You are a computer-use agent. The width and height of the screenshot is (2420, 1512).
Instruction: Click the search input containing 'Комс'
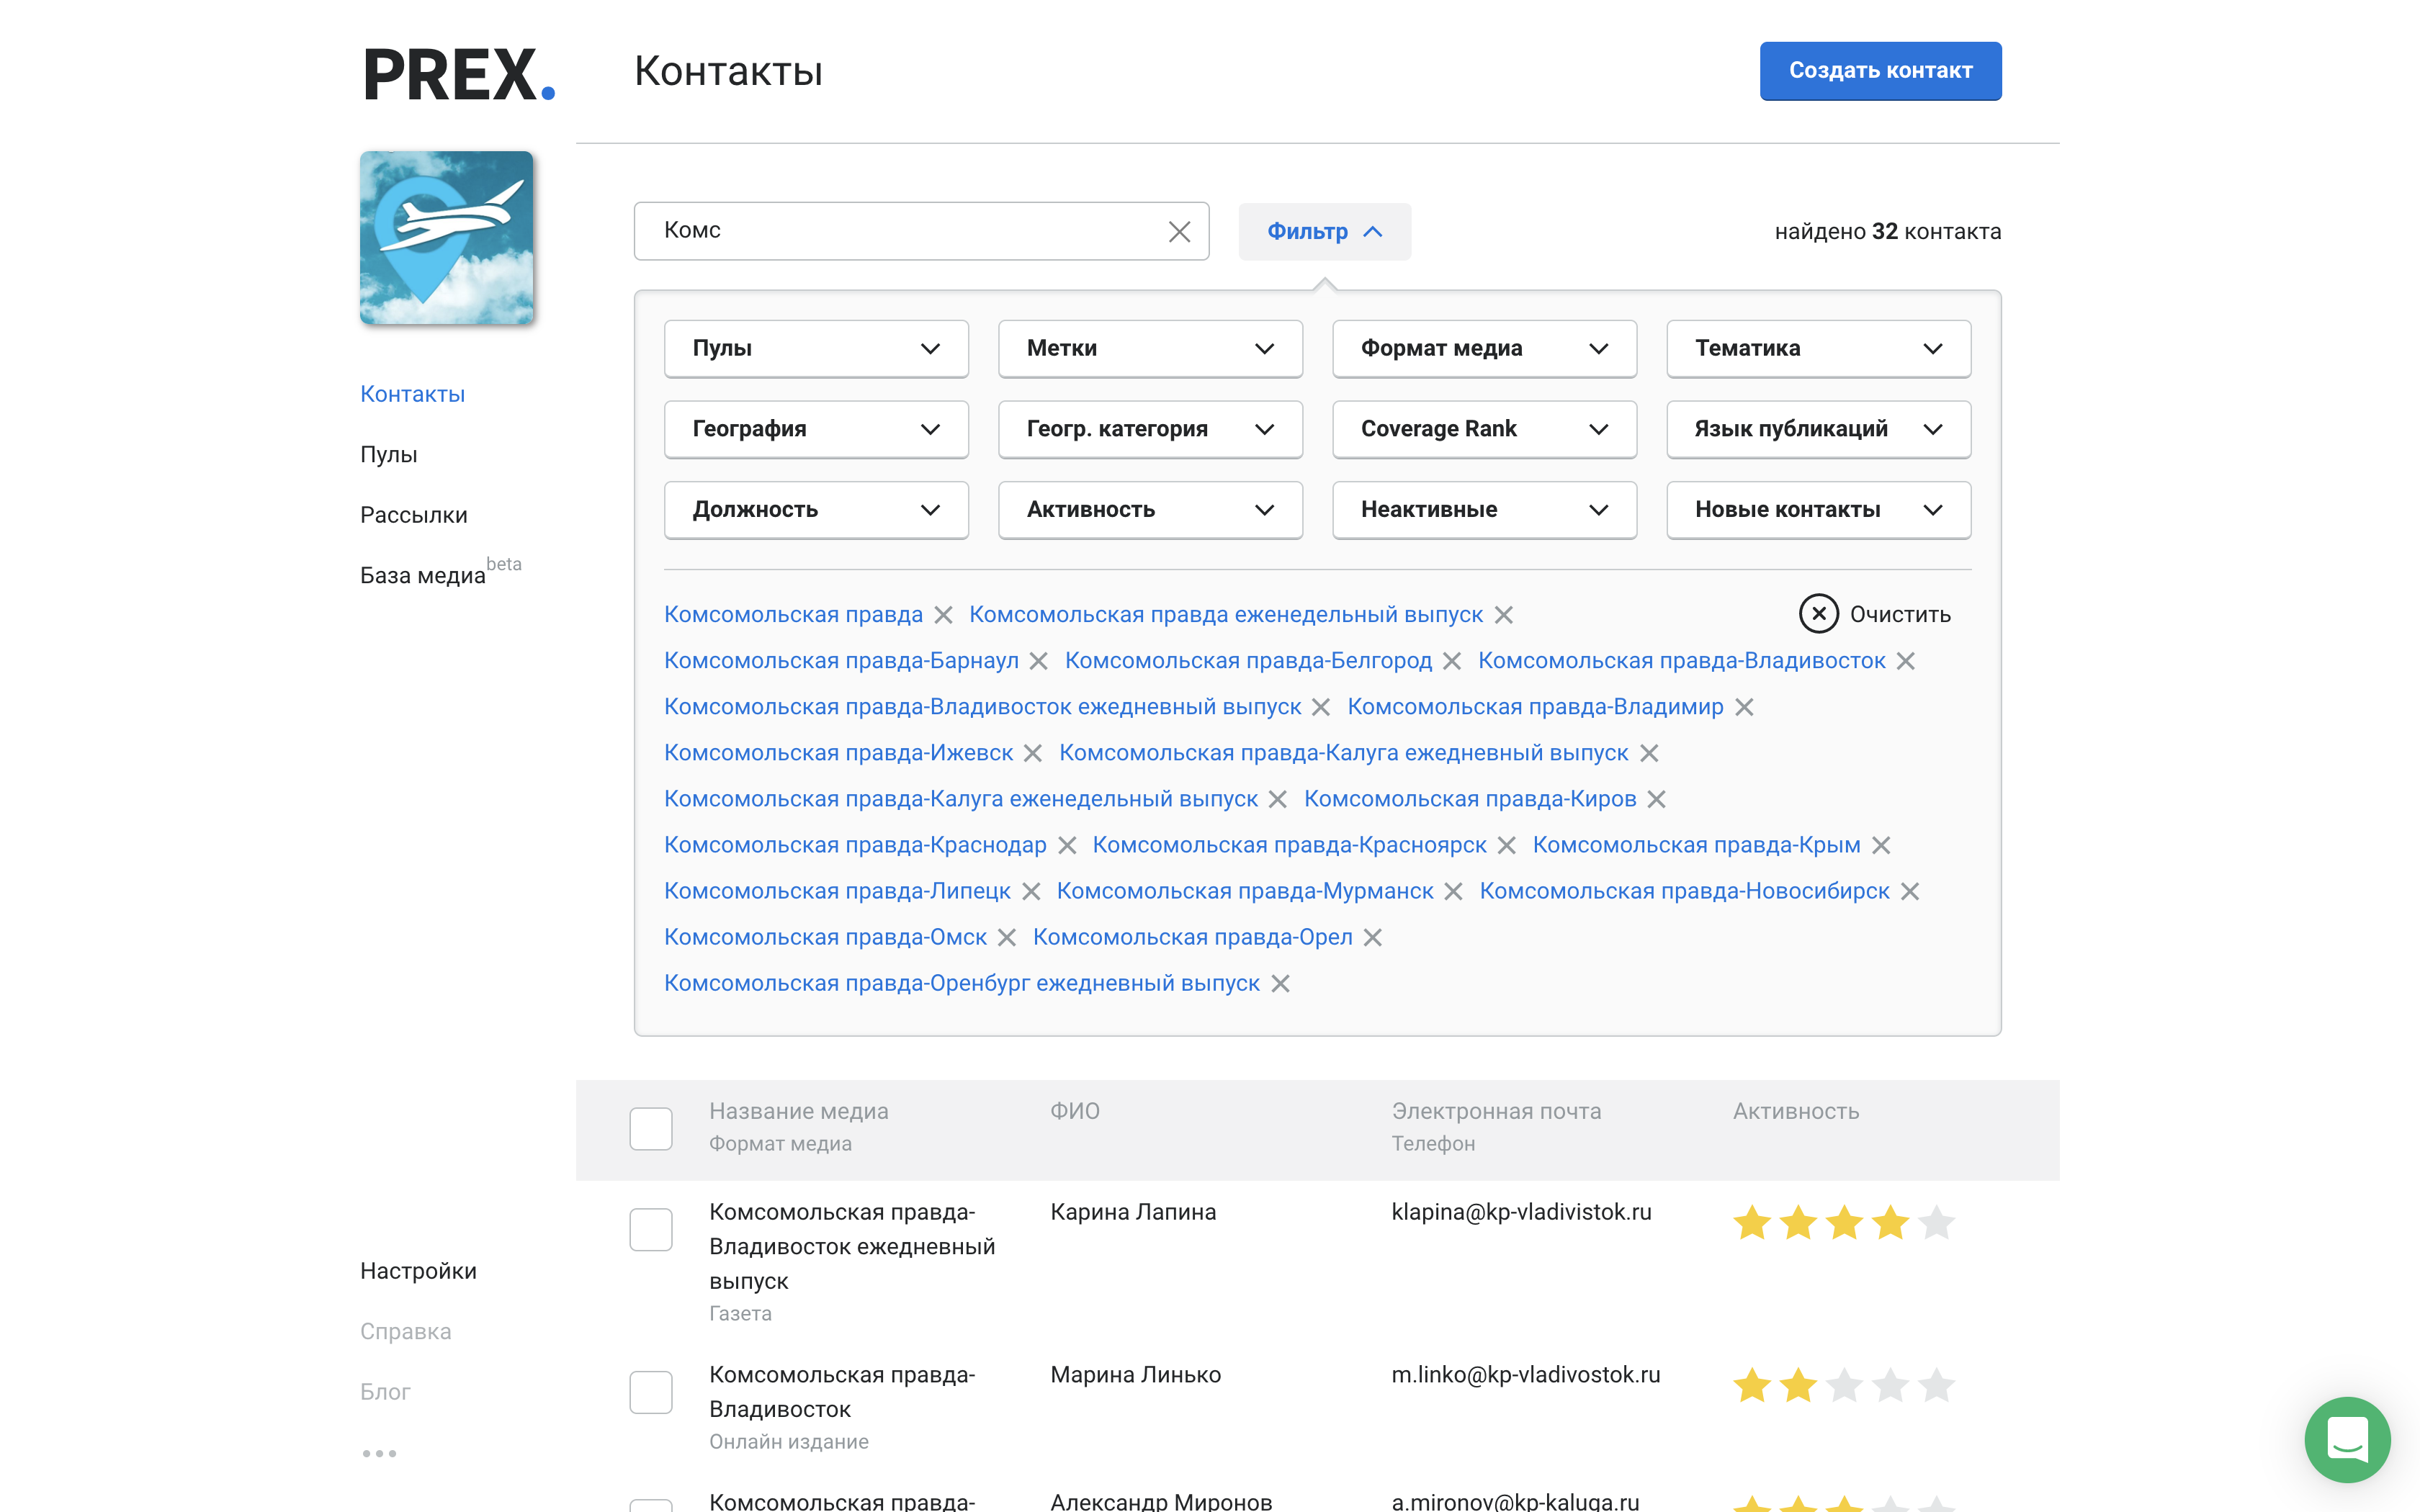(x=921, y=231)
